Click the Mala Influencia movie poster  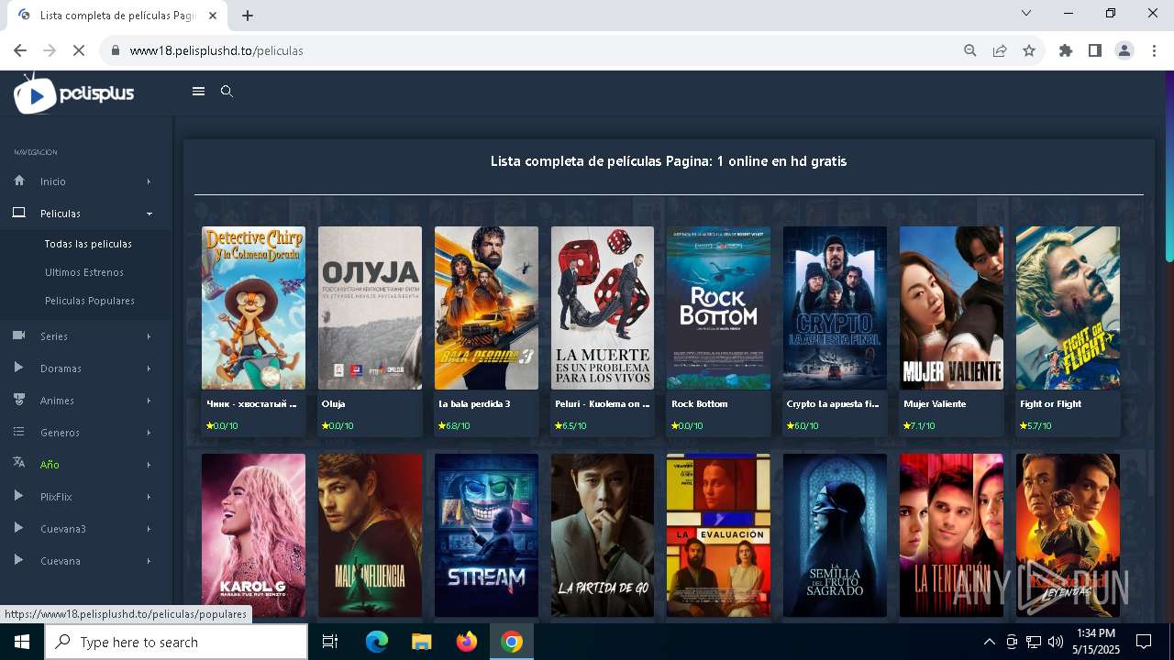[370, 535]
